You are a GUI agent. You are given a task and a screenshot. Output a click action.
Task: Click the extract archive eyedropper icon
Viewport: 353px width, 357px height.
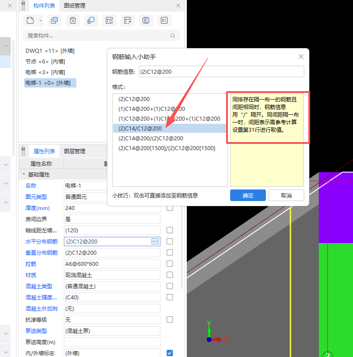[127, 21]
